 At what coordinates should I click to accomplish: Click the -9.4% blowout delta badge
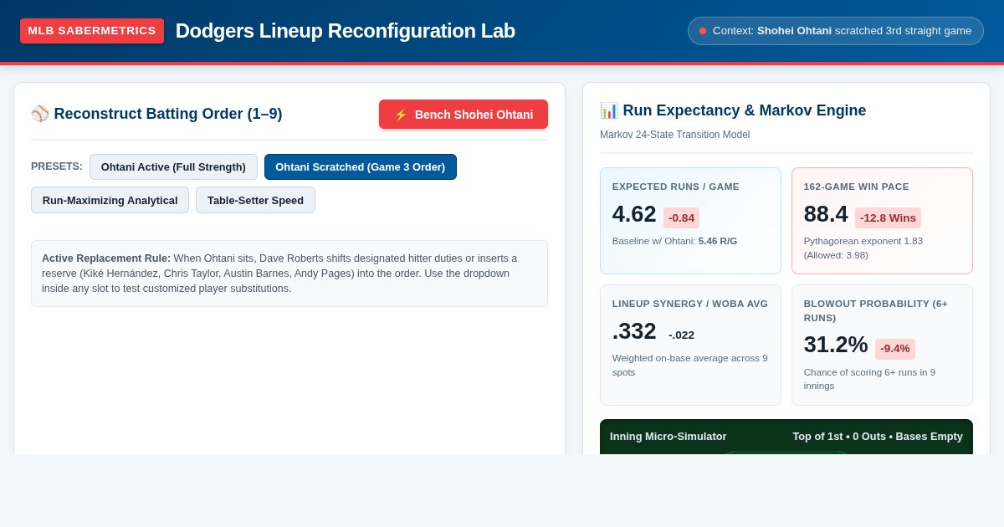(895, 349)
